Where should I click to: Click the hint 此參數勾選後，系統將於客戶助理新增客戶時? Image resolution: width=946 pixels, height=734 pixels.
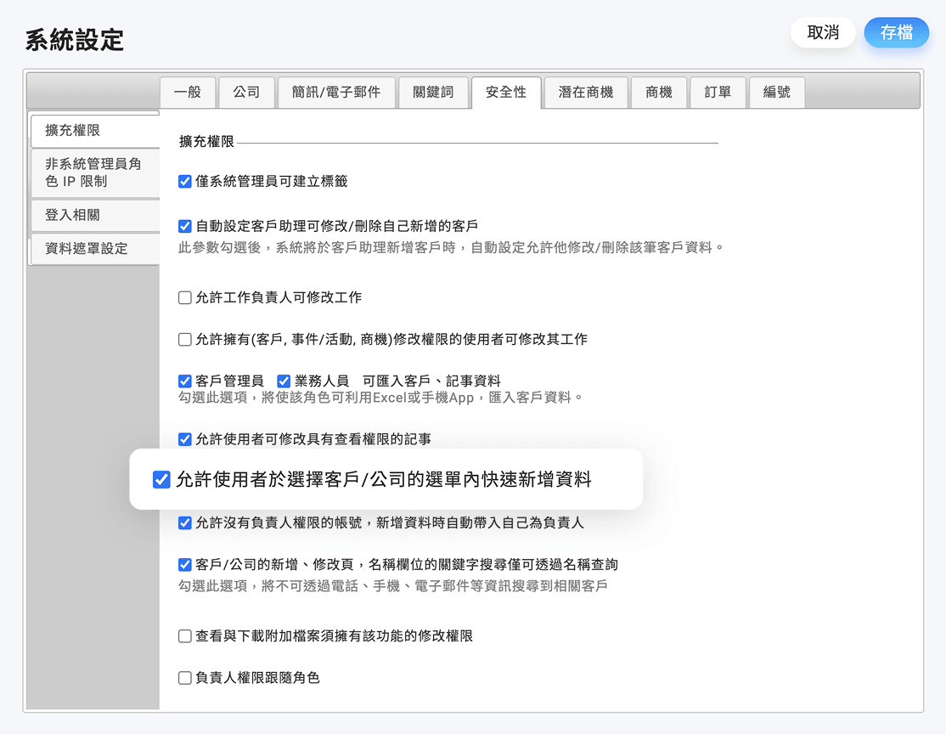tap(451, 247)
